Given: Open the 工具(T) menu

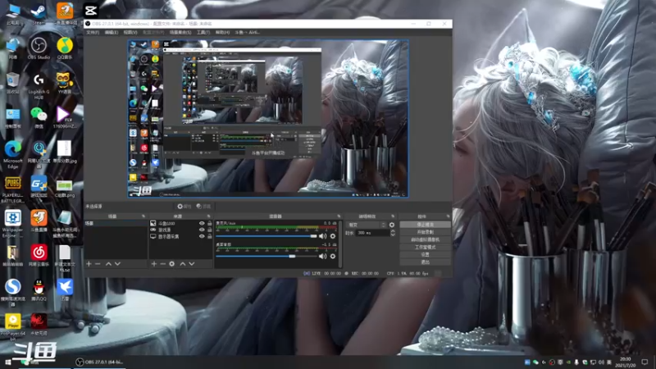Looking at the screenshot, I should pyautogui.click(x=203, y=32).
